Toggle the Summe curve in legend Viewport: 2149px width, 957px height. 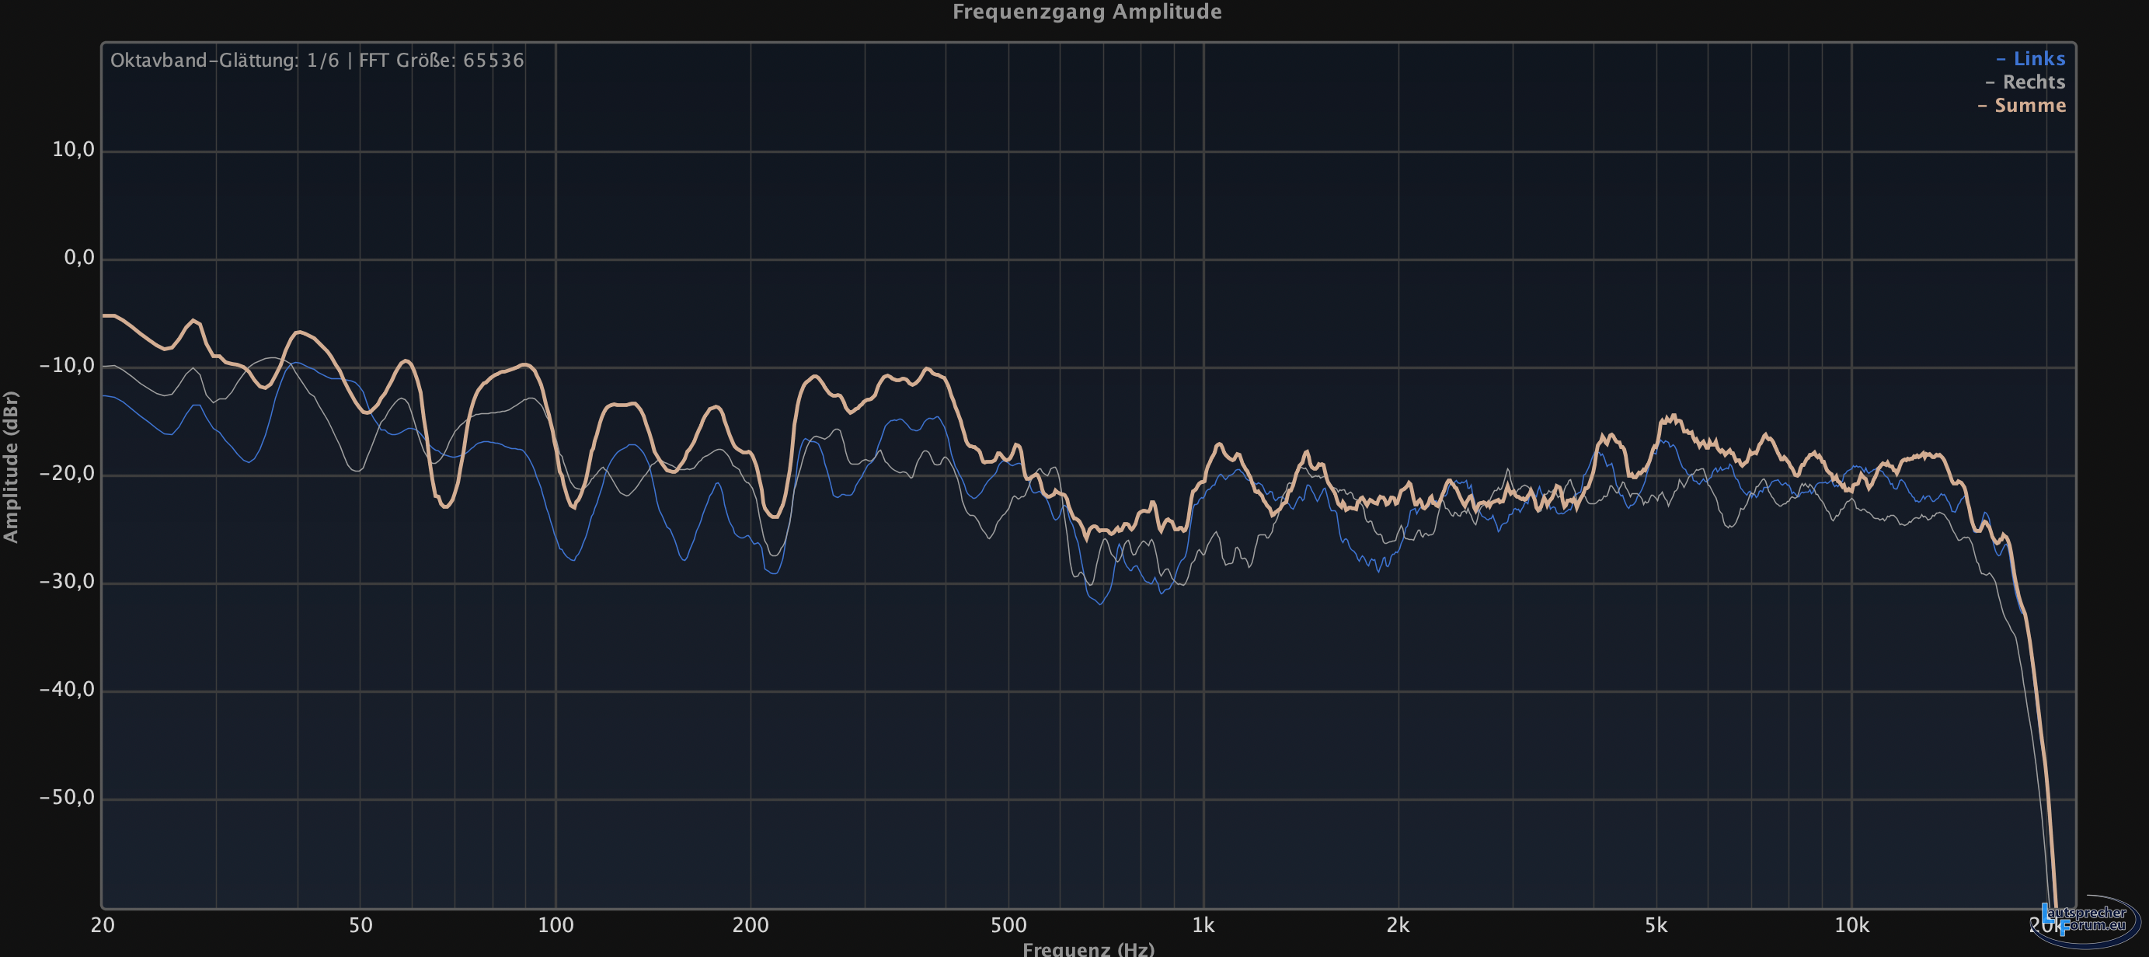pos(2022,106)
